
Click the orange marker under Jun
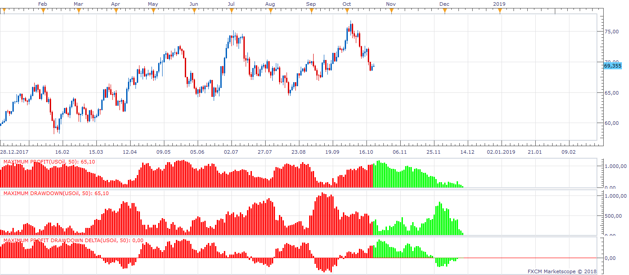pyautogui.click(x=194, y=11)
